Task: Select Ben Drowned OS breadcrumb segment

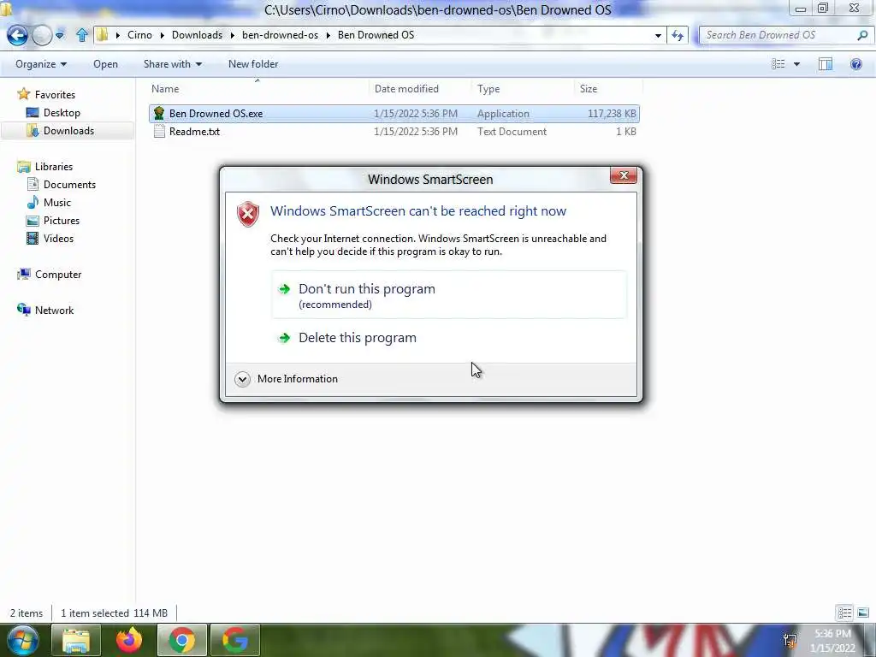Action: click(x=376, y=34)
